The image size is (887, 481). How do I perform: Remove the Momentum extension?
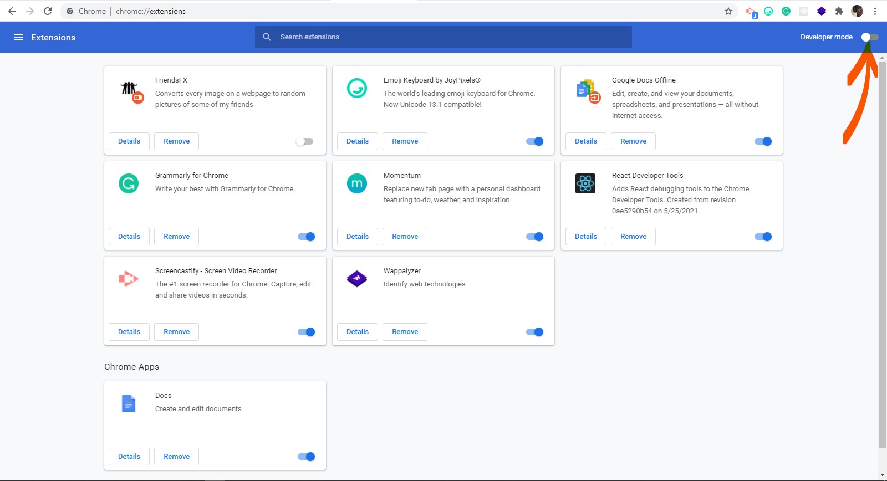[x=405, y=237]
